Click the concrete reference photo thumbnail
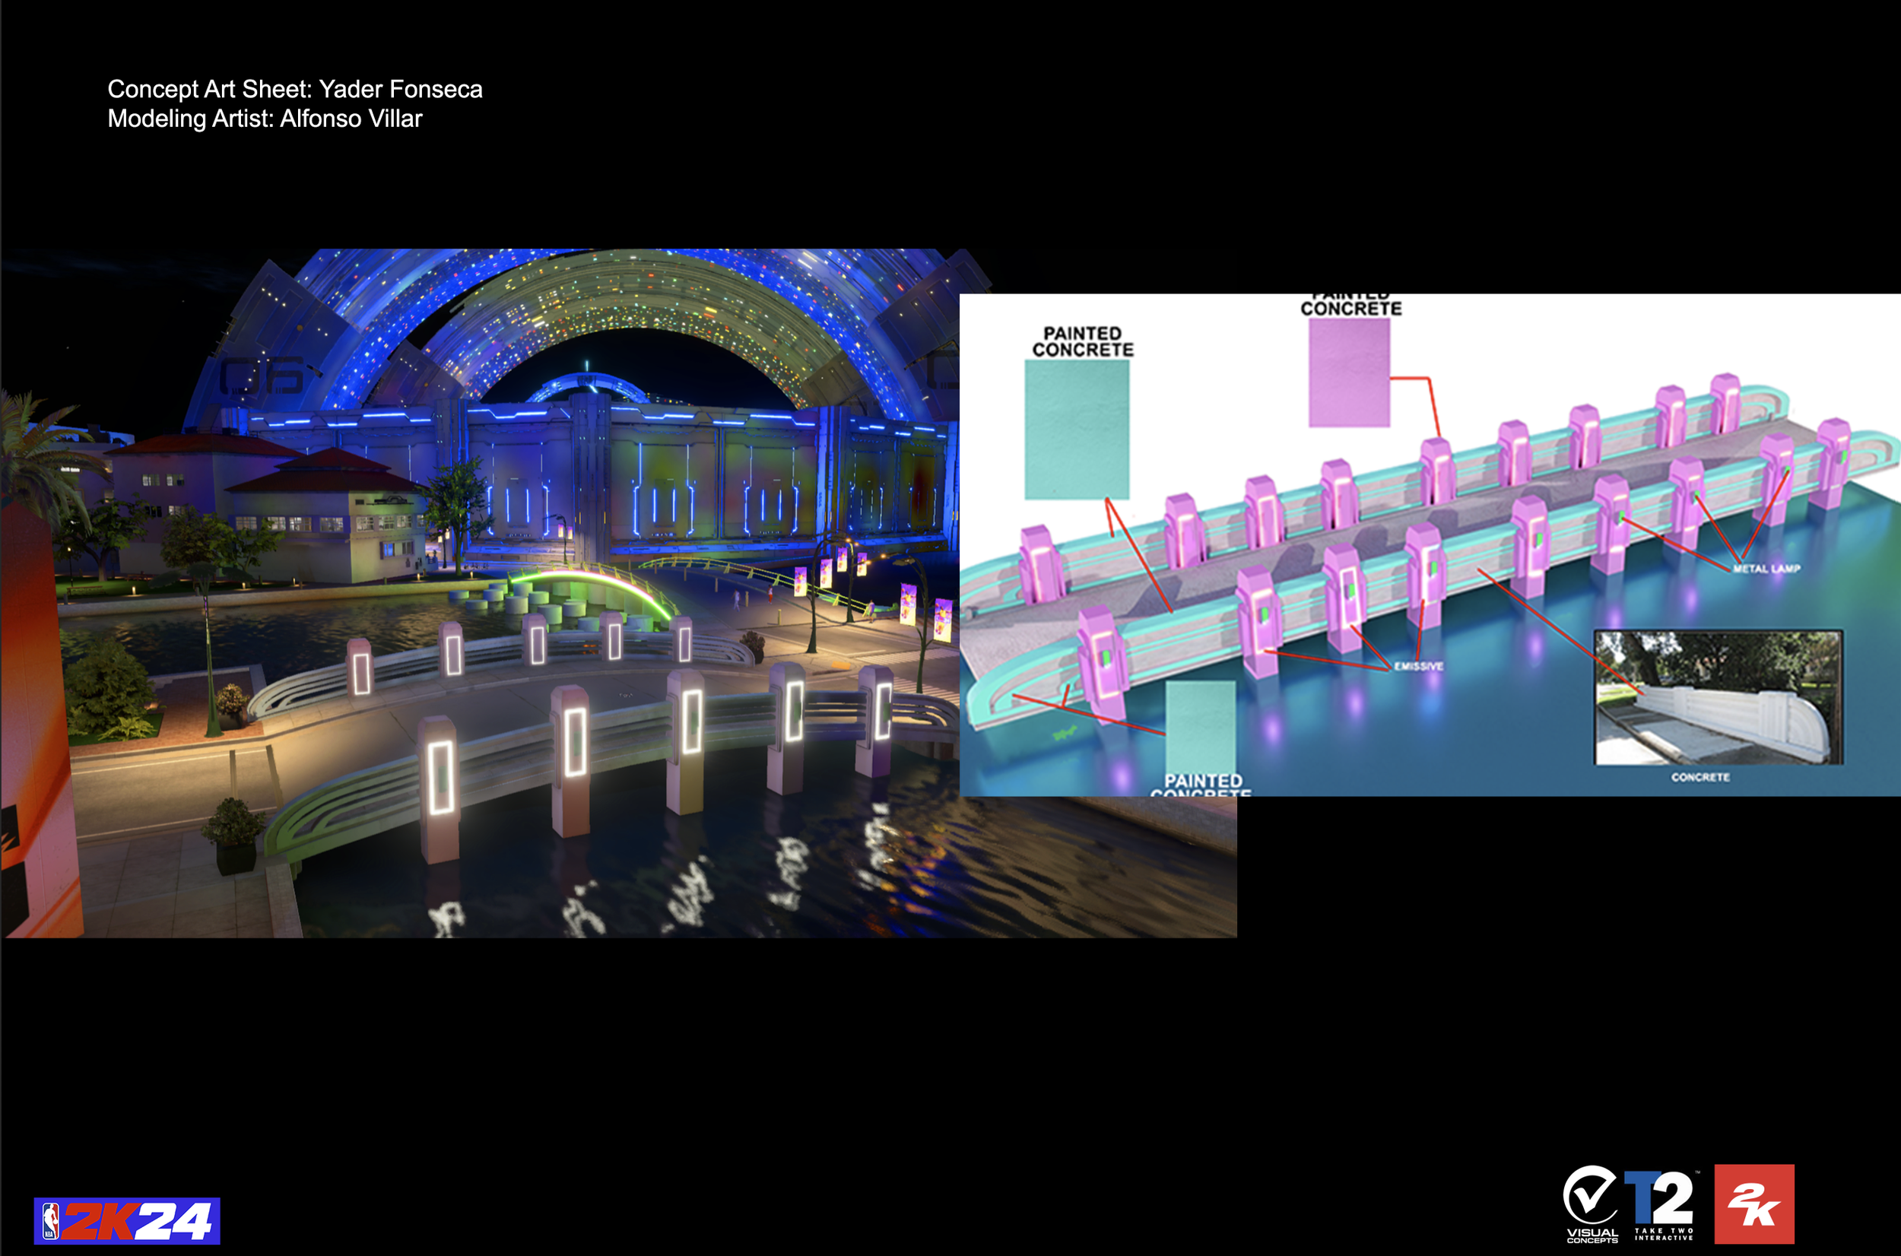This screenshot has height=1256, width=1901. [x=1719, y=697]
